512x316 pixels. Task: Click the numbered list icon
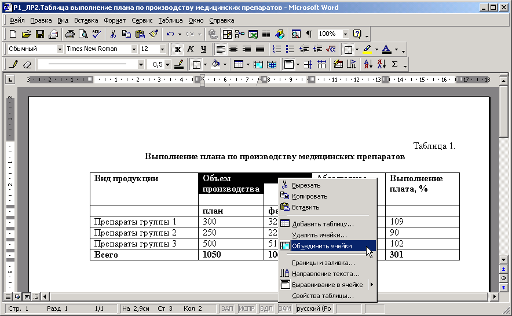click(x=277, y=49)
